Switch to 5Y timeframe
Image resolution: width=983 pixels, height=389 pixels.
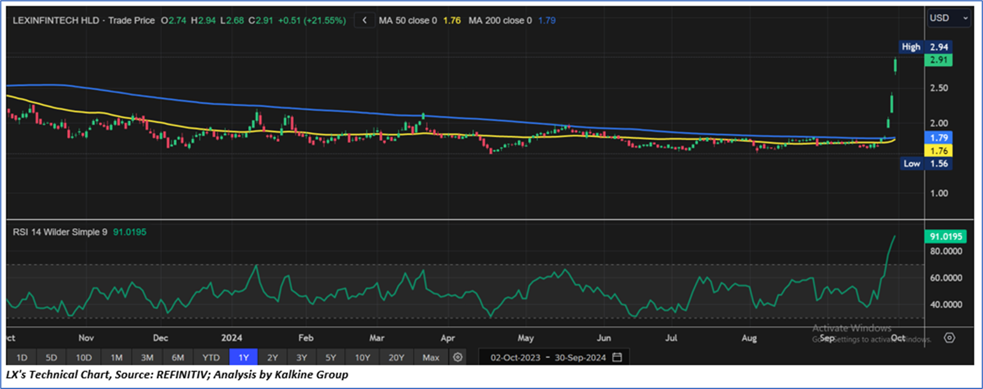[331, 357]
